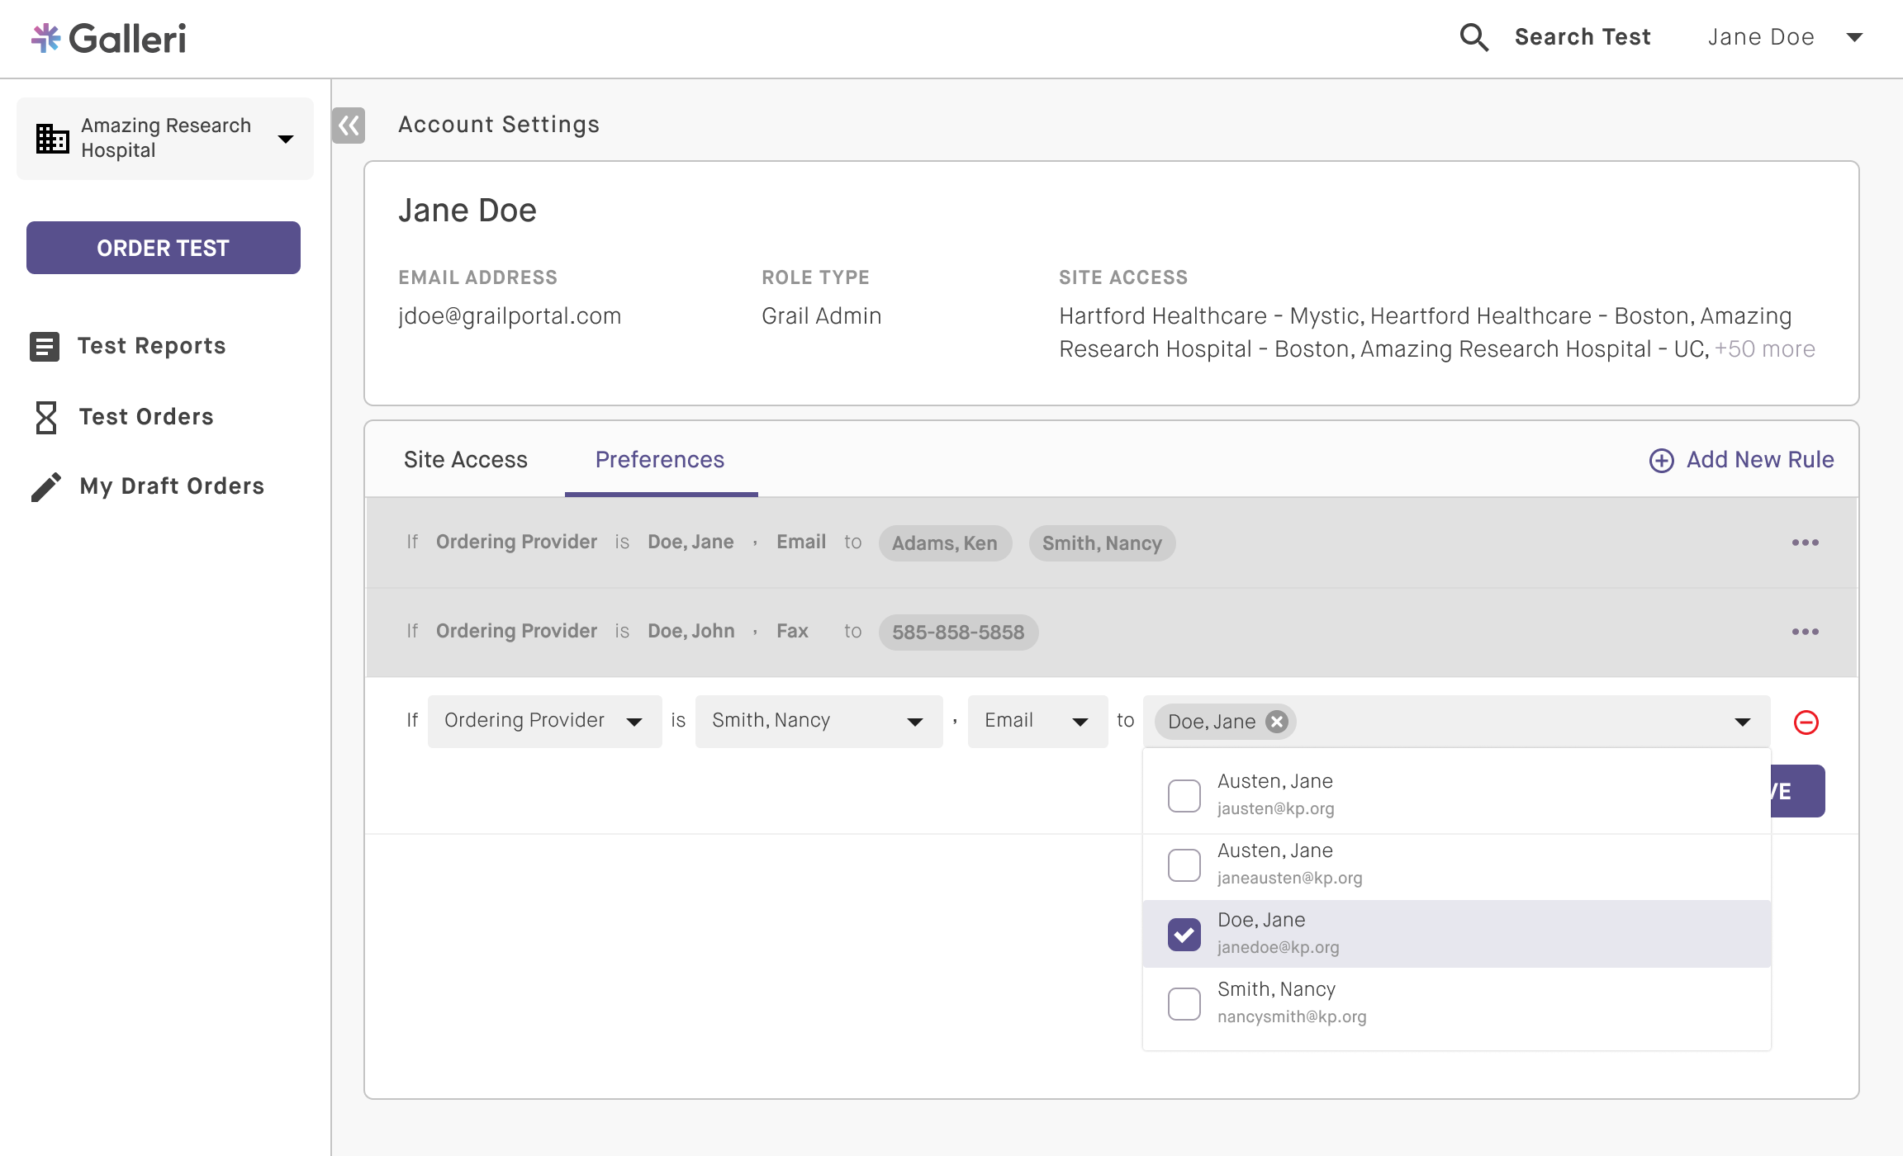
Task: Click the hourglass Test Orders icon
Action: [46, 417]
